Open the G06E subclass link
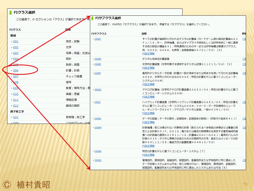Screen dimensions: 254x191 [98, 64]
